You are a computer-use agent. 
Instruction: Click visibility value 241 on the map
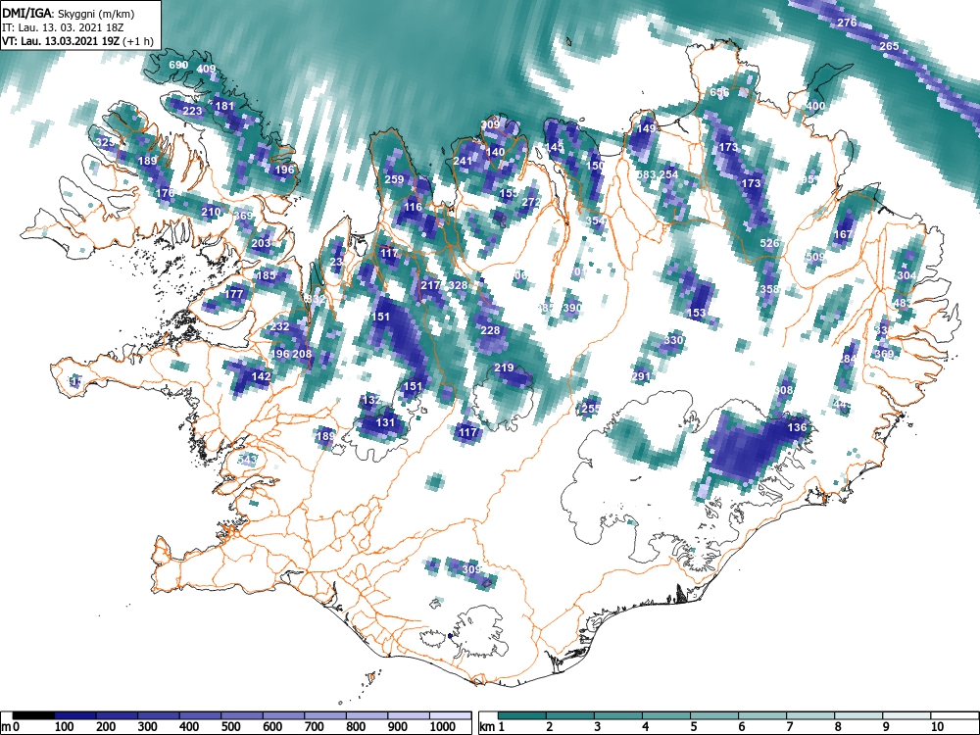[463, 161]
